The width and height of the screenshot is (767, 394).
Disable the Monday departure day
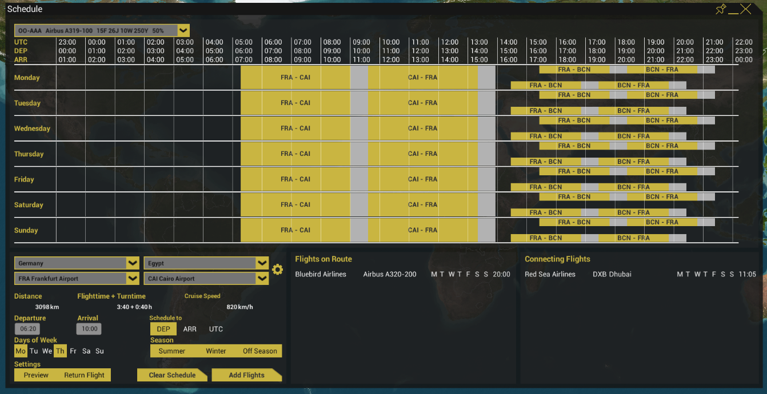(20, 351)
